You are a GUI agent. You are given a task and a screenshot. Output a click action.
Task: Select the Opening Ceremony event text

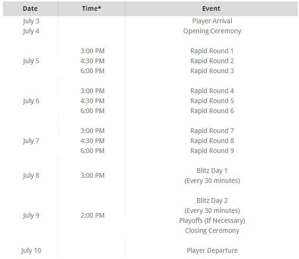(212, 31)
